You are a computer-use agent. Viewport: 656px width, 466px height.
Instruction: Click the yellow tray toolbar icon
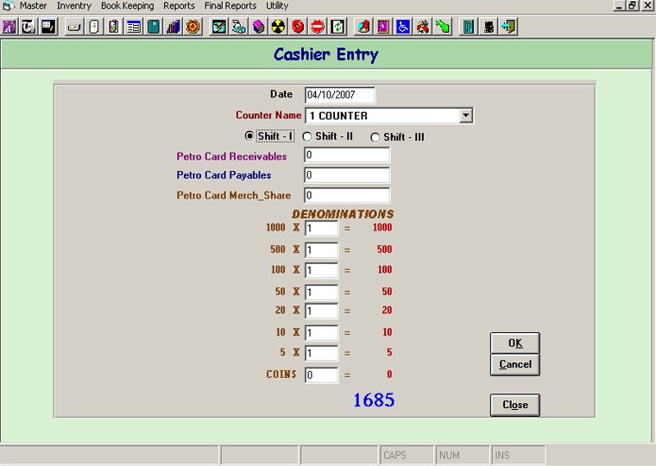point(74,27)
